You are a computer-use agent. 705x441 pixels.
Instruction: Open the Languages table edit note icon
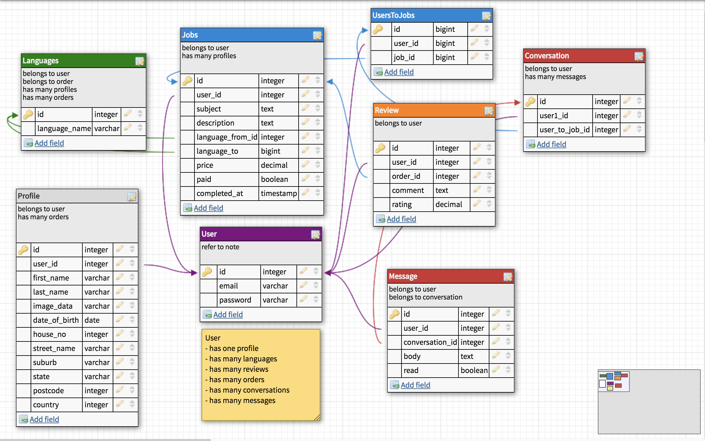[x=140, y=62]
